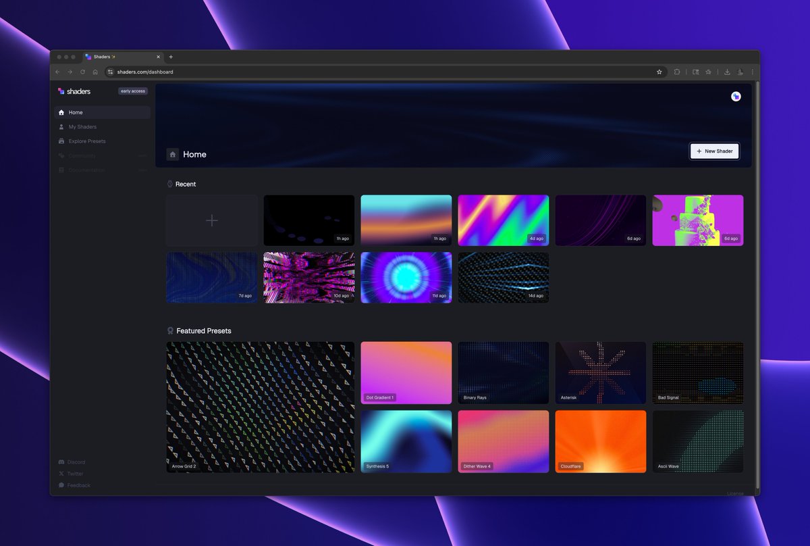Bookmark this page with the star icon
This screenshot has width=810, height=546.
click(659, 72)
